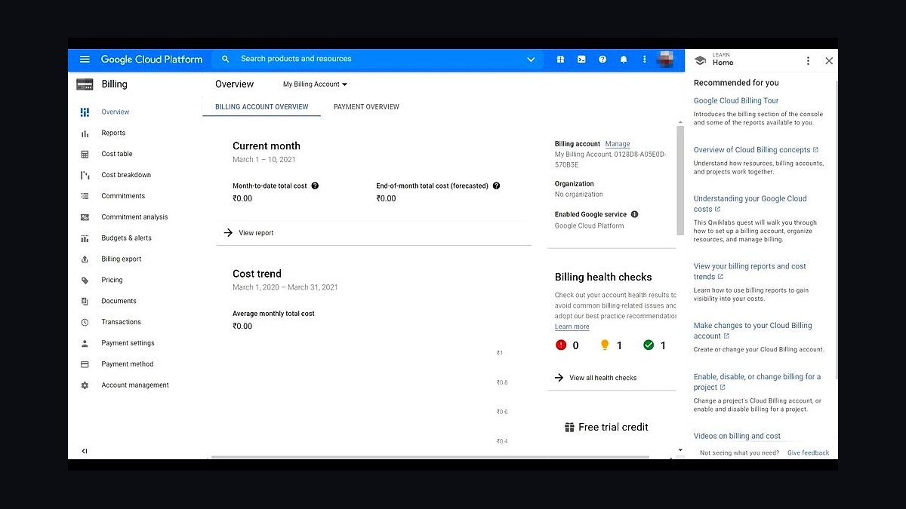Click the red error health check icon
This screenshot has height=509, width=906.
(561, 345)
